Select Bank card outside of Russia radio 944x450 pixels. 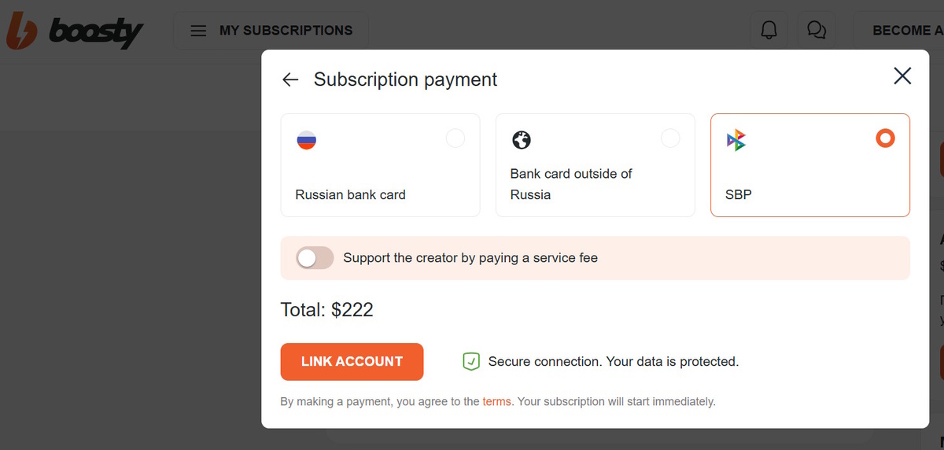coord(669,138)
